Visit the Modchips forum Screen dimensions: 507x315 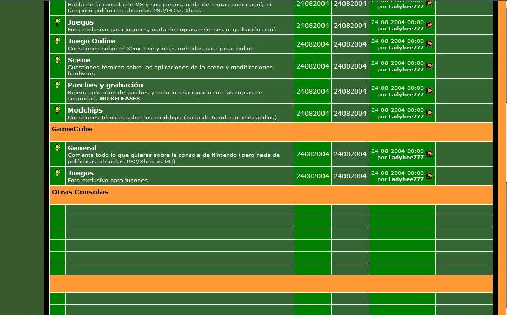[85, 110]
